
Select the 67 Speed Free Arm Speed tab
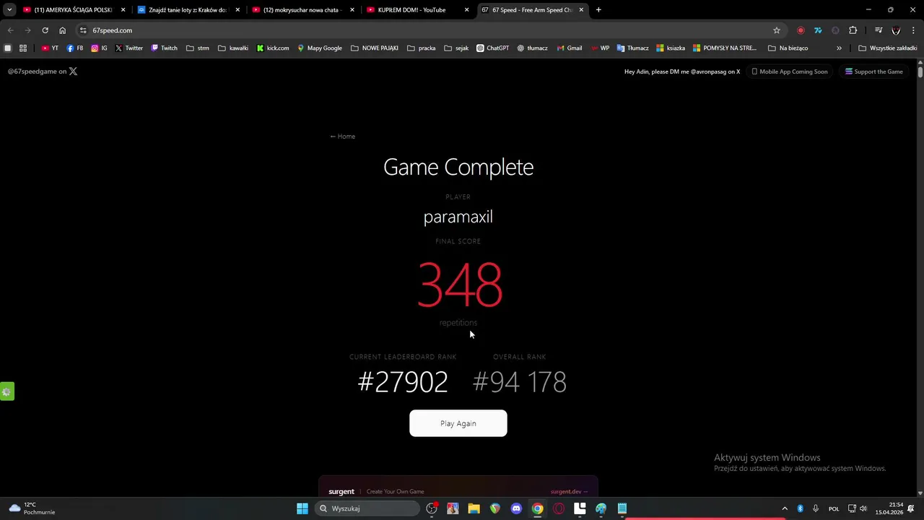coord(532,10)
